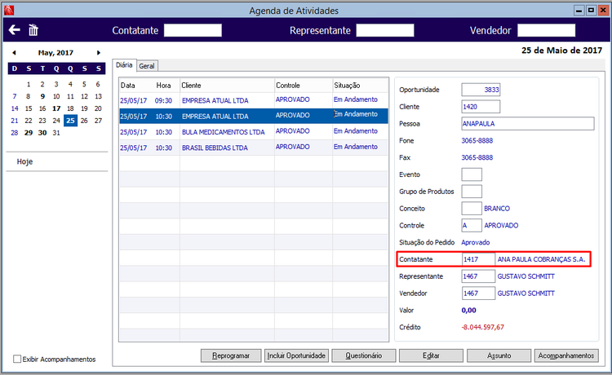The image size is (612, 375).
Task: Click the May, 2017 month title
Action: tap(55, 53)
